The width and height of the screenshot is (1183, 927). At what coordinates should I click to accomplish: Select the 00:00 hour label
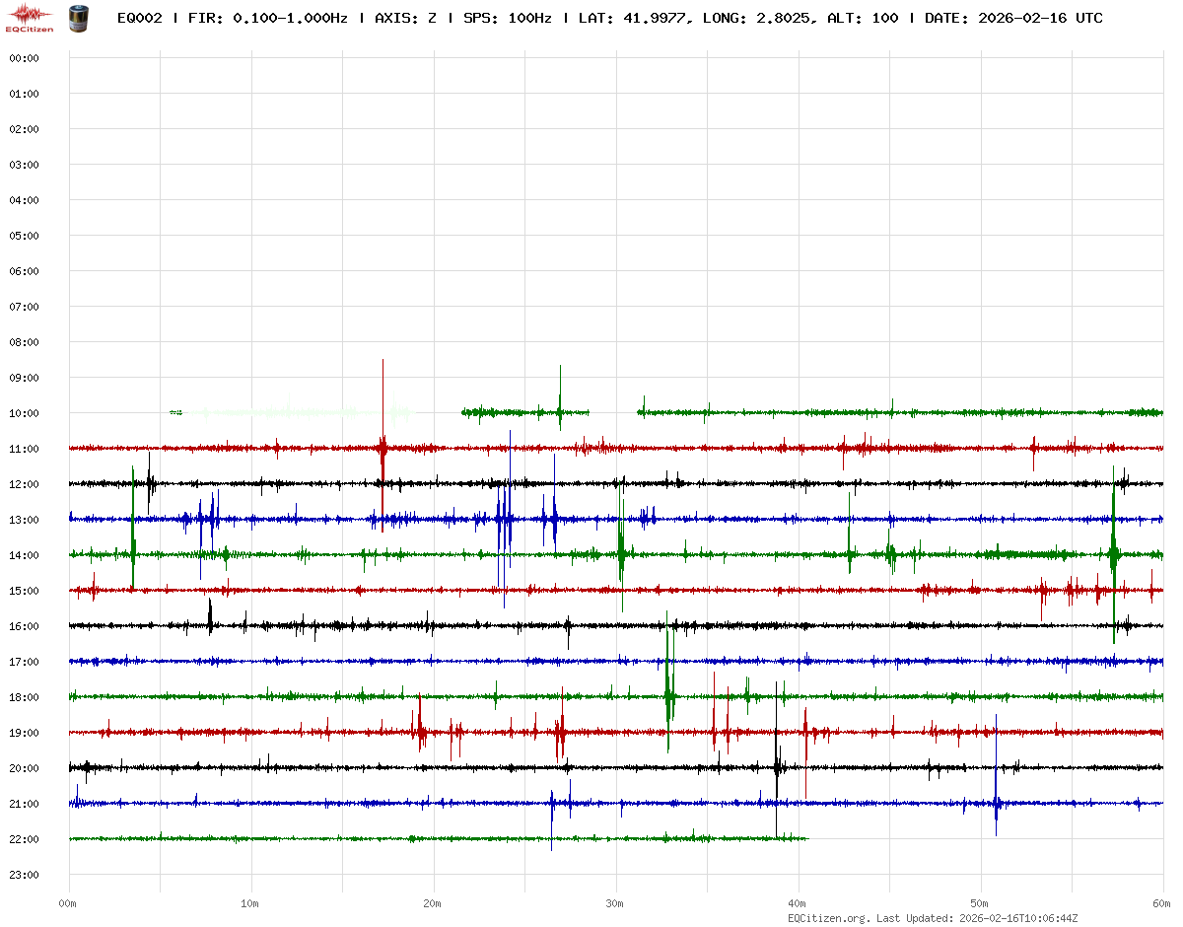click(x=24, y=58)
